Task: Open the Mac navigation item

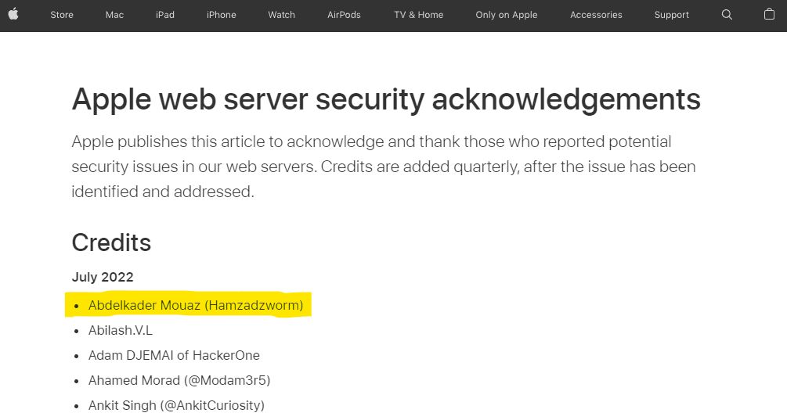Action: pyautogui.click(x=114, y=15)
